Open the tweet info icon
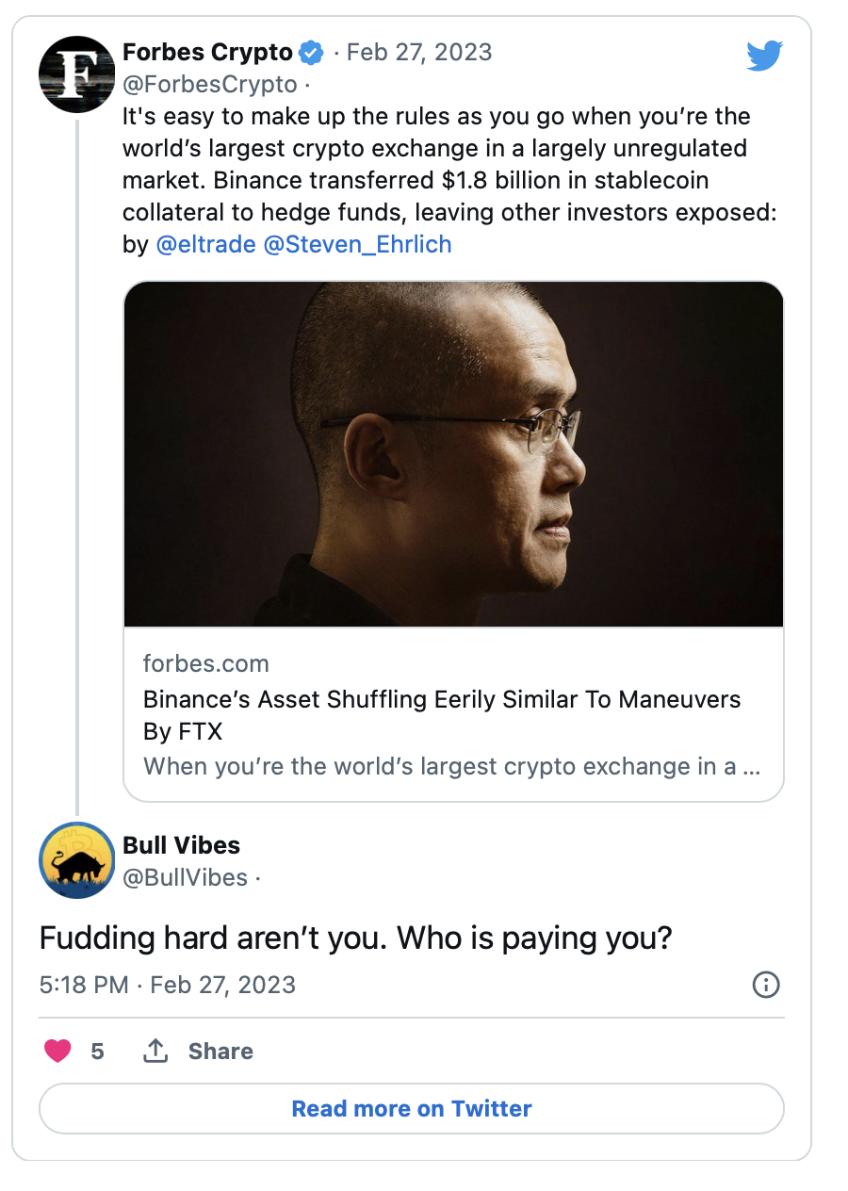 765,985
